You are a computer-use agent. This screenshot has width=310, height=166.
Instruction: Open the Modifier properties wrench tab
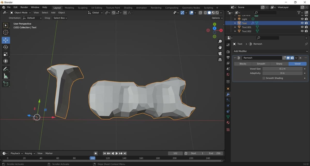coord(228,94)
